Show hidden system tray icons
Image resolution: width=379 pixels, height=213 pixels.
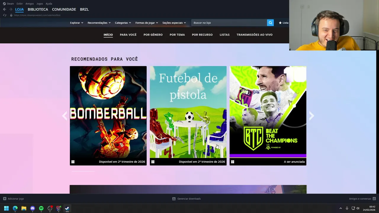point(341,208)
